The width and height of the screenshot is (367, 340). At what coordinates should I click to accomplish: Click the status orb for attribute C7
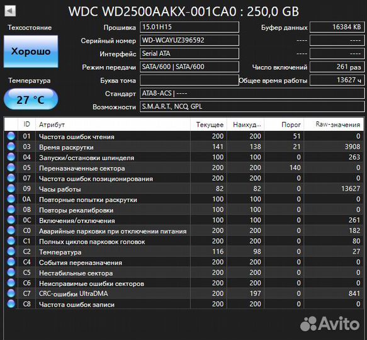point(11,293)
